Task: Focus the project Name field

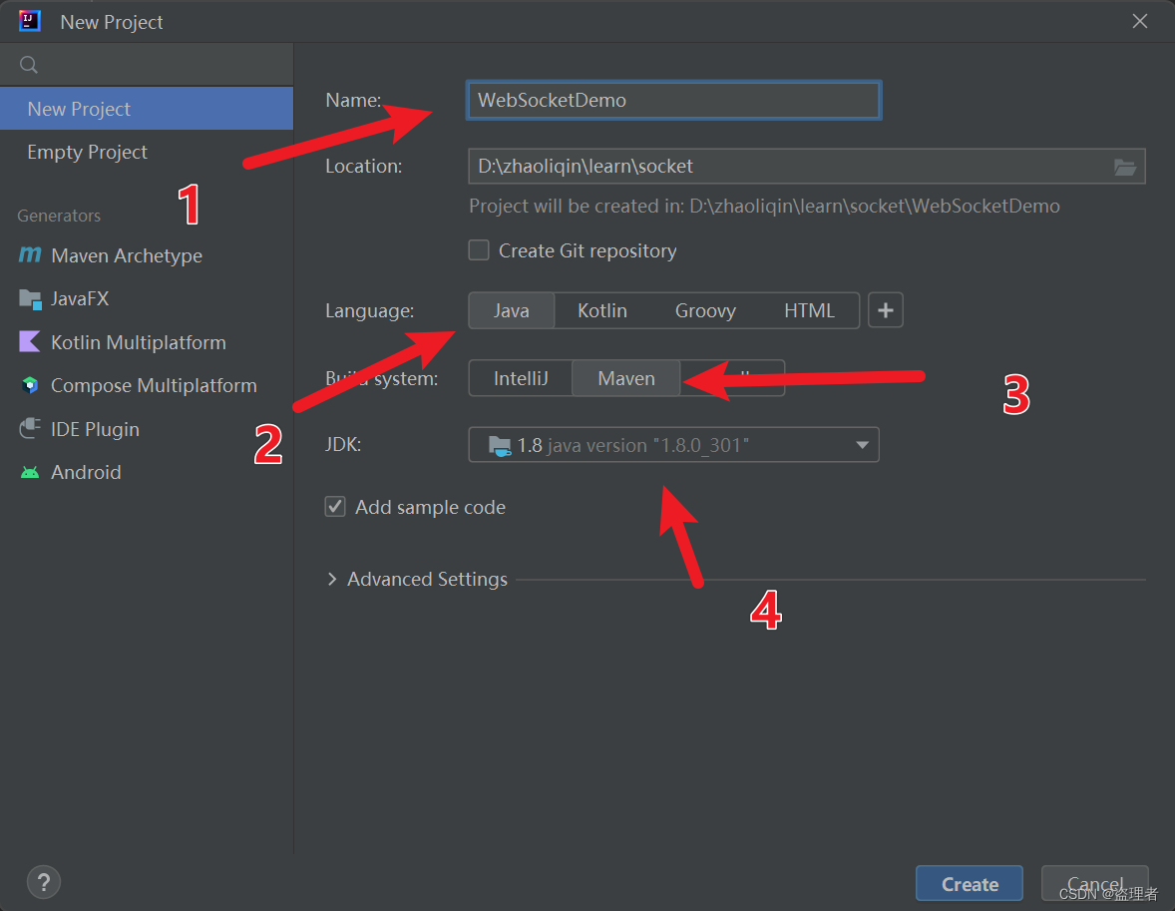Action: 673,101
